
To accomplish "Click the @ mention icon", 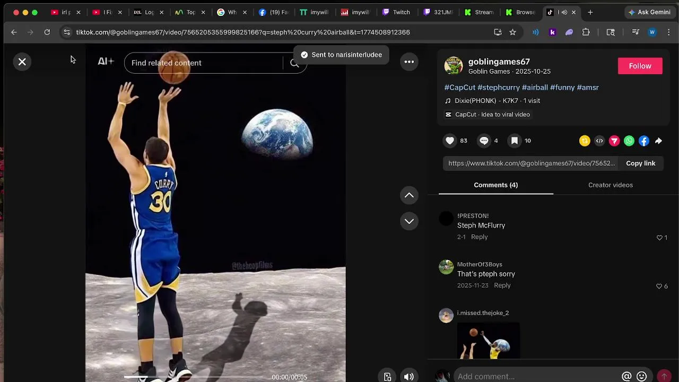I will 626,377.
